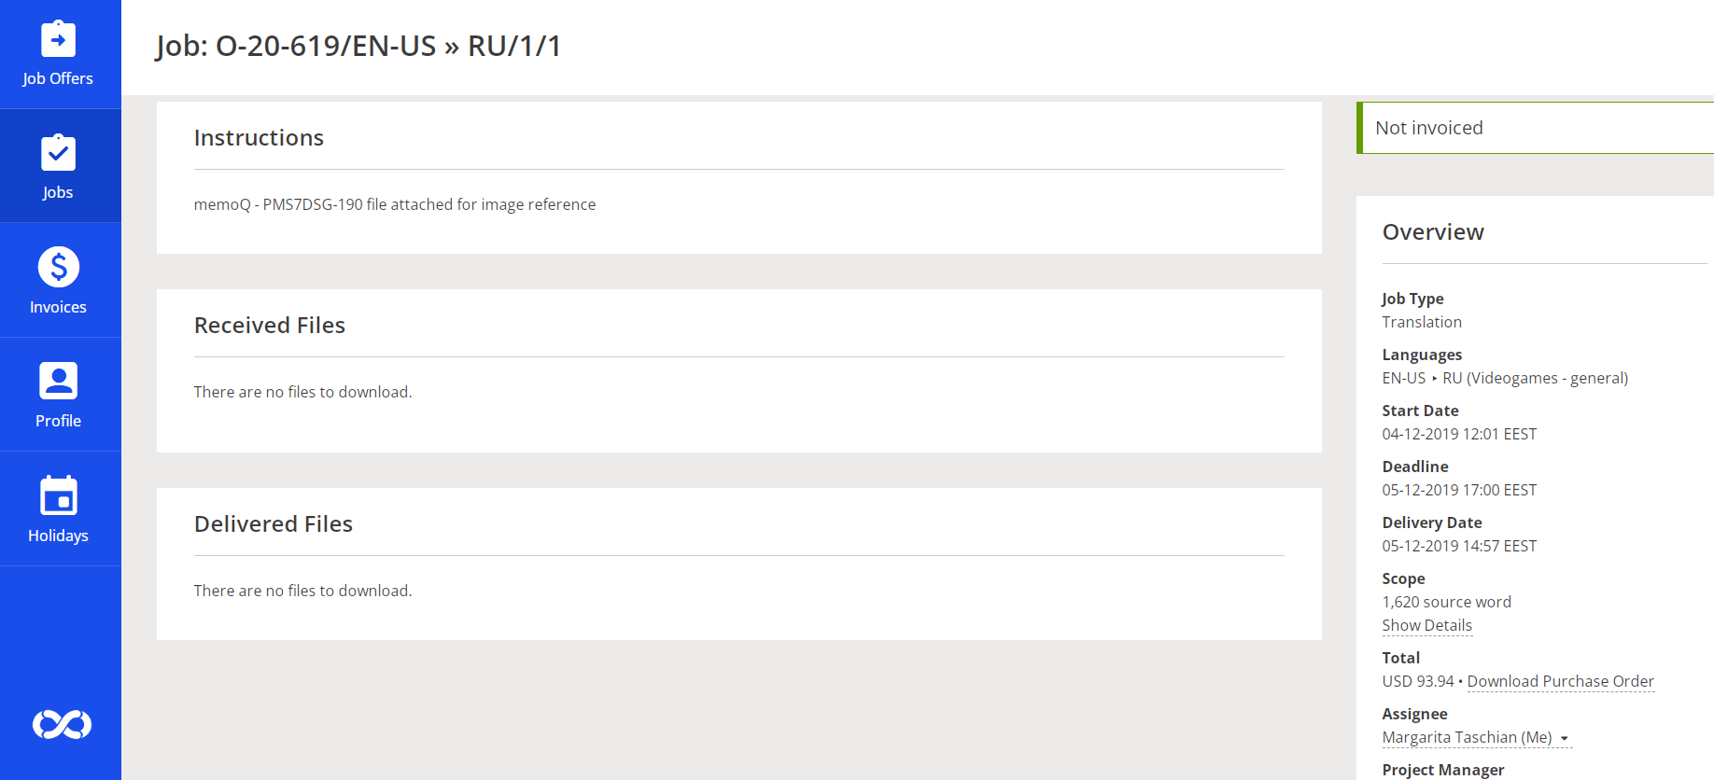This screenshot has height=780, width=1714.
Task: Click the memoQ instructions text
Action: tap(394, 204)
